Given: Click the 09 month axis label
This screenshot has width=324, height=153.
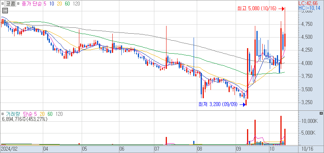Looking at the screenshot, I should [239, 149].
